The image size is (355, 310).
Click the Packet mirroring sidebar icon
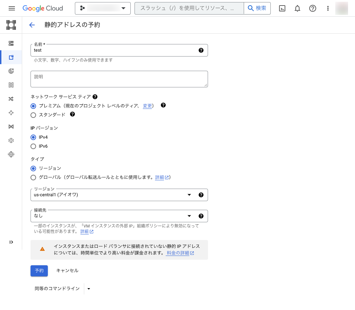pos(11,140)
